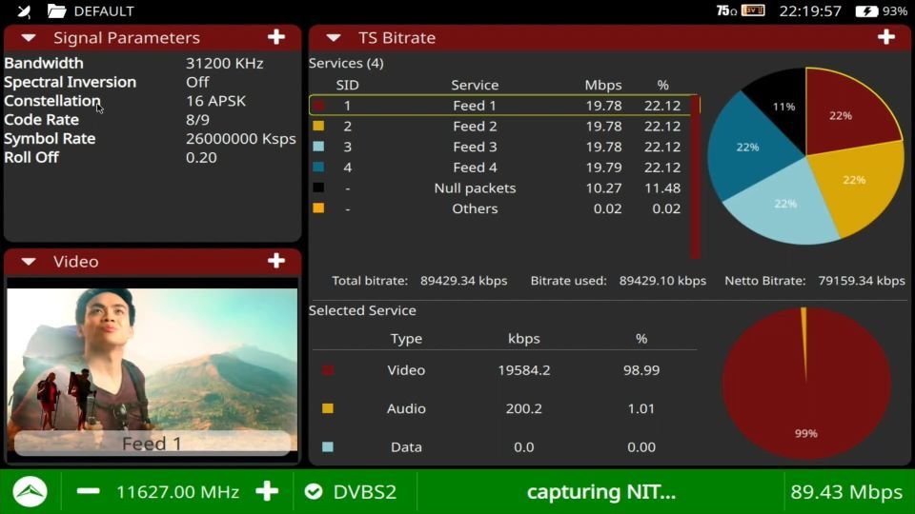This screenshot has width=915, height=514.
Task: Click the green home logo button
Action: pos(30,492)
